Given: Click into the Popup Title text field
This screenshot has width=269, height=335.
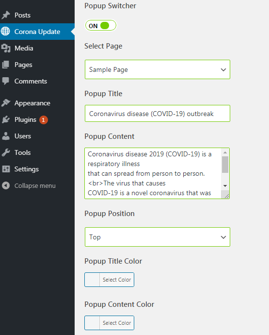Looking at the screenshot, I should [158, 114].
